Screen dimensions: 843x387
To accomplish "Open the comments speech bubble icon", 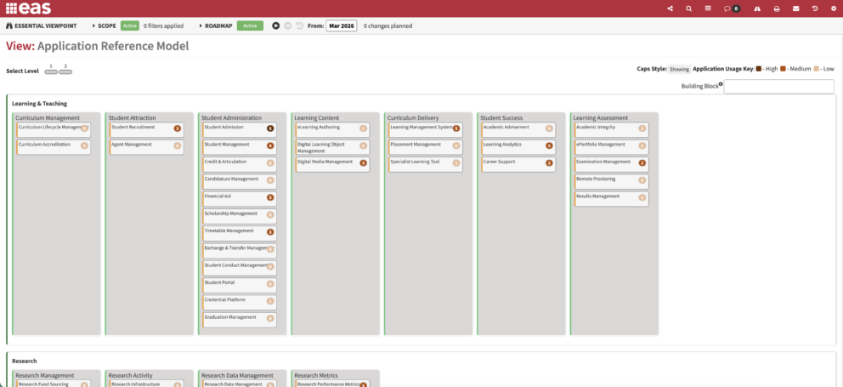I will [727, 9].
